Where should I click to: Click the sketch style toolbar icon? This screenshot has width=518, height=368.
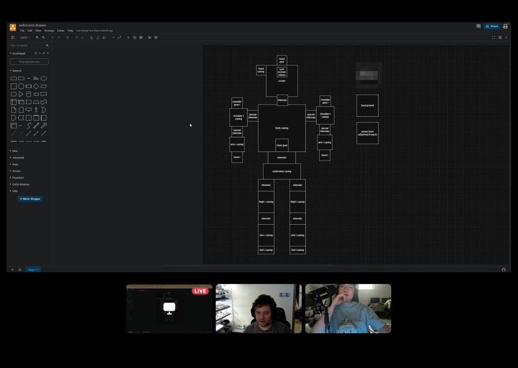(x=150, y=37)
